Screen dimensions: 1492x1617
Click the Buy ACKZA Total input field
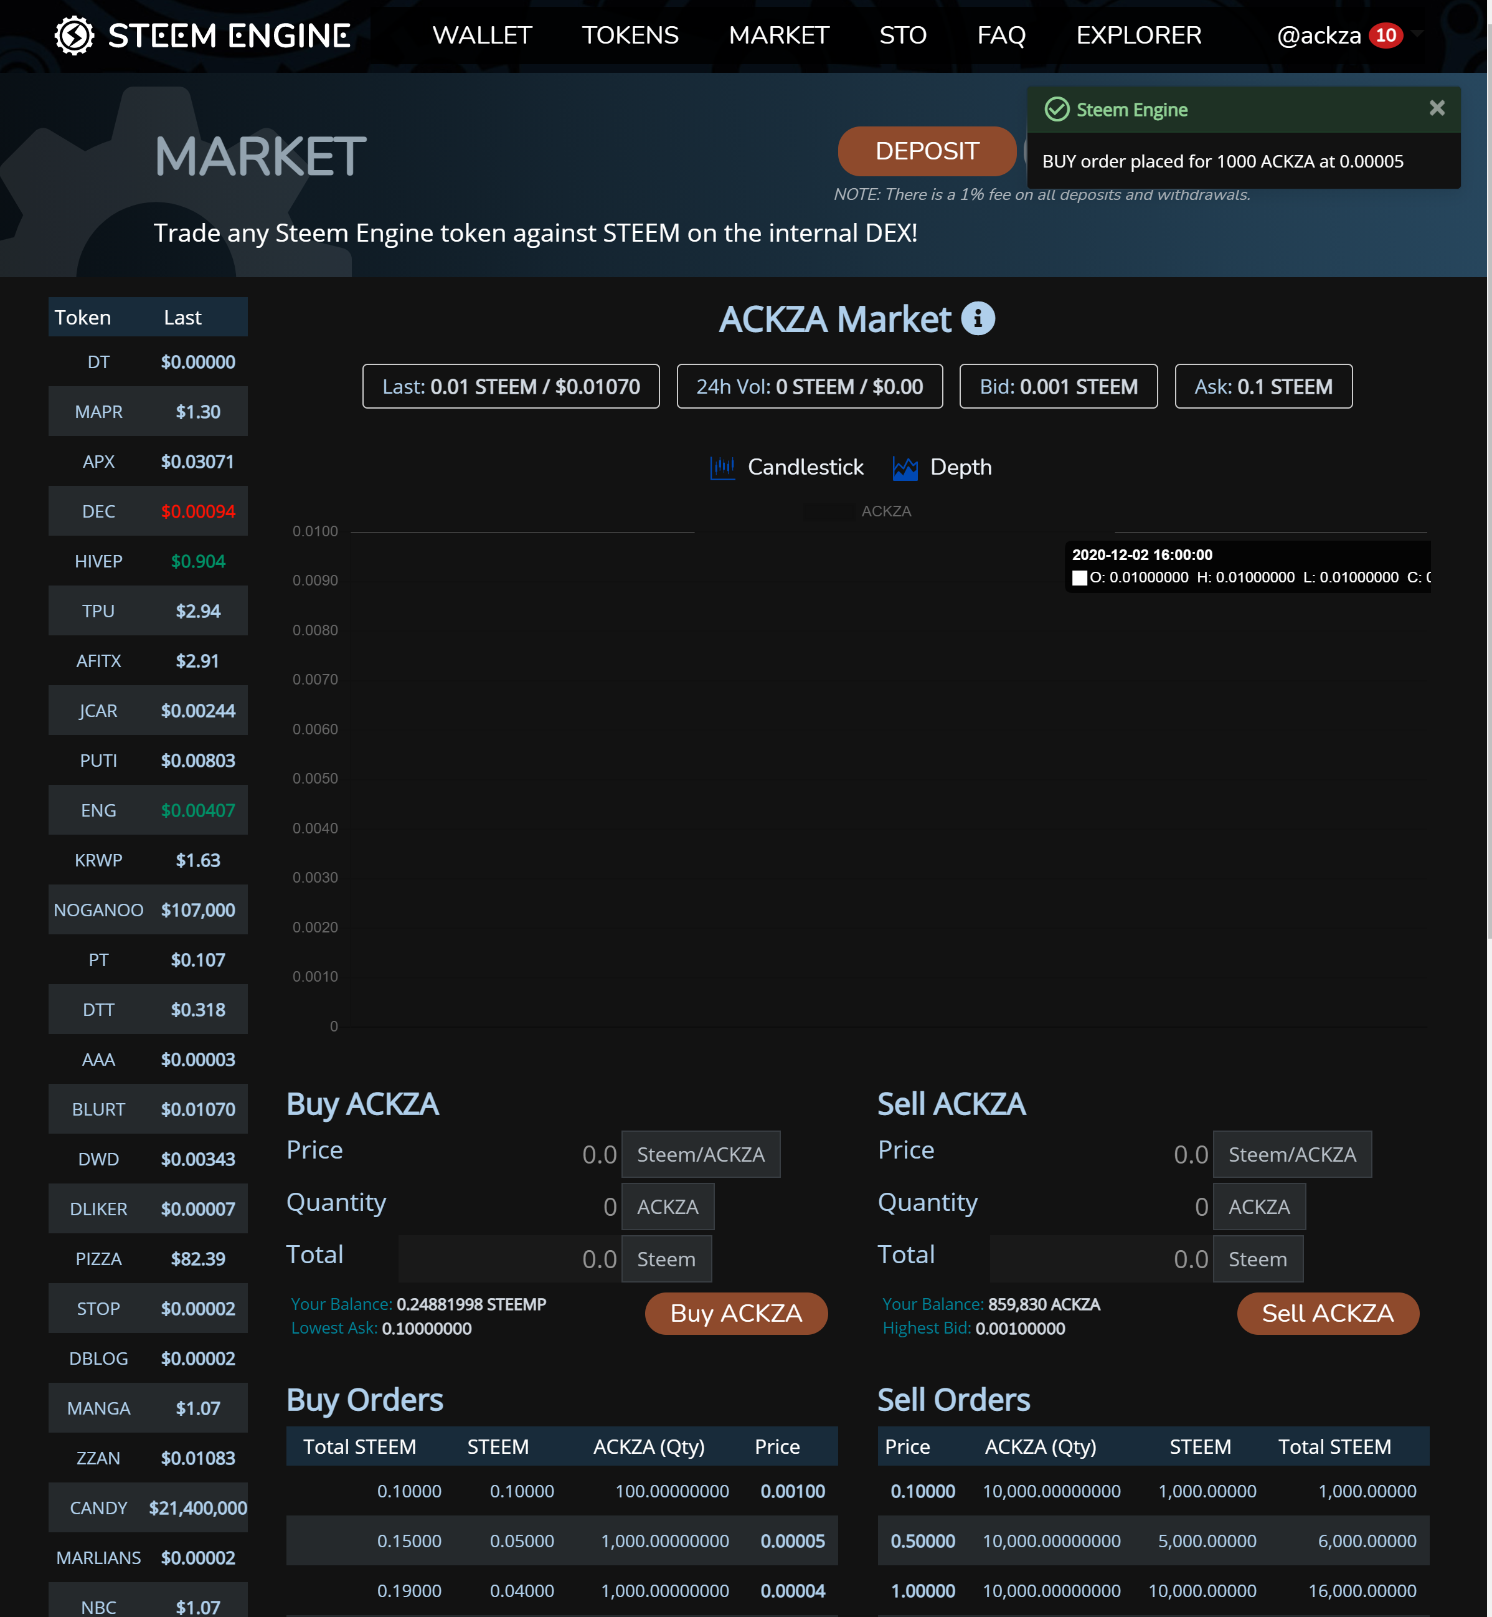tap(509, 1259)
